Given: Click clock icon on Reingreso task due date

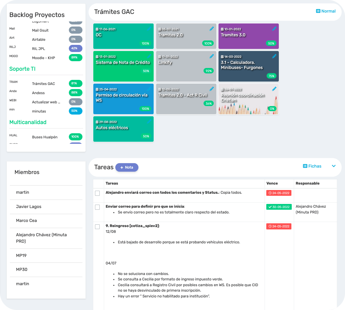Looking at the screenshot, I should 270,226.
